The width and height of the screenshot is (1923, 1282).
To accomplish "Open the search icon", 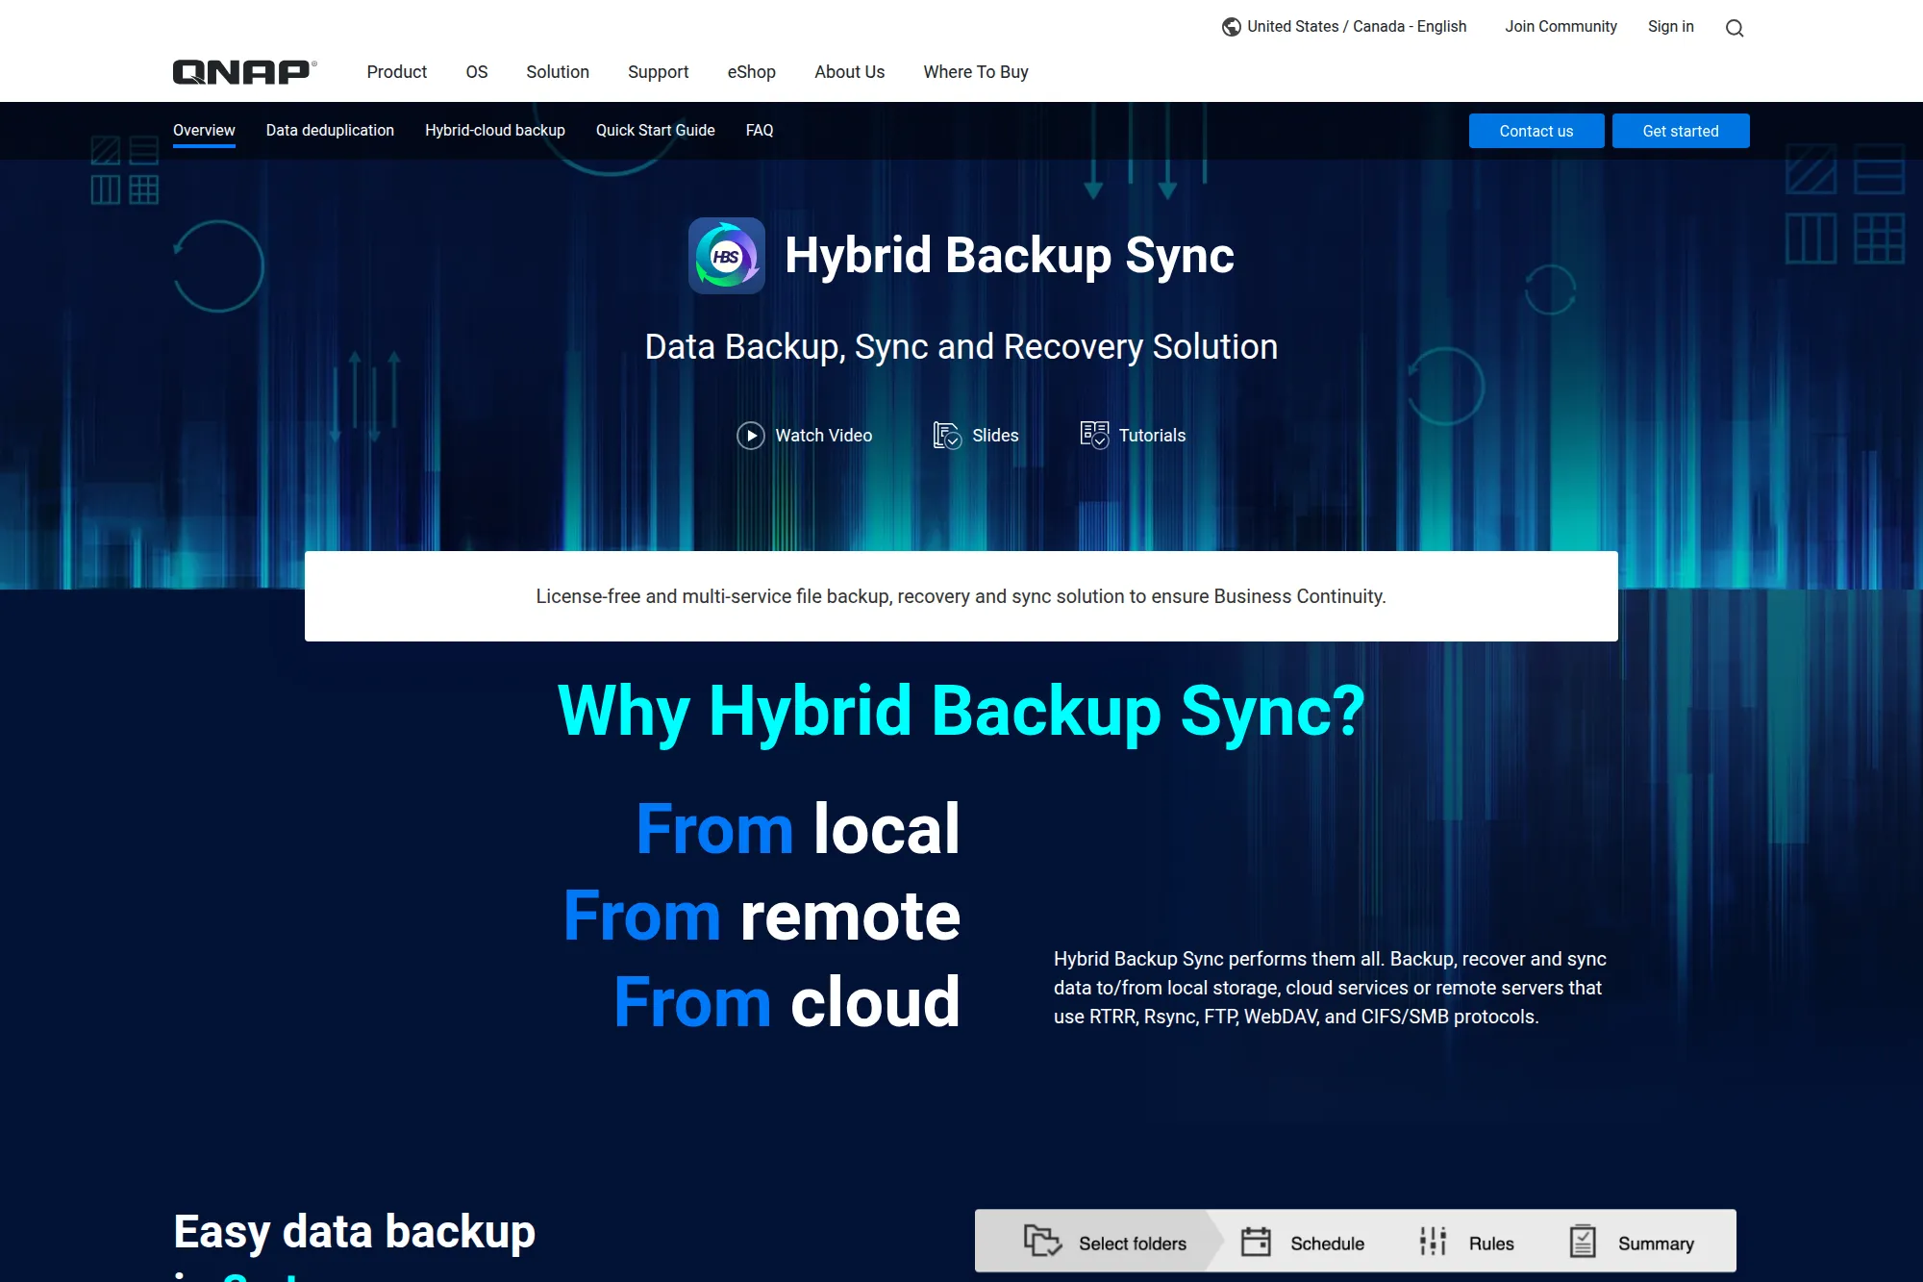I will click(1735, 27).
